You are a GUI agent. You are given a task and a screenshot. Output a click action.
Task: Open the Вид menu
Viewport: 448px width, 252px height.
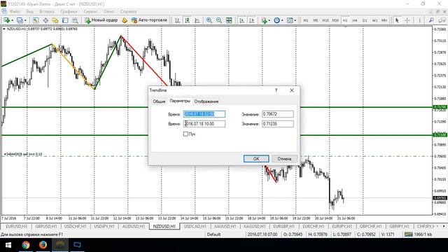tap(29, 11)
